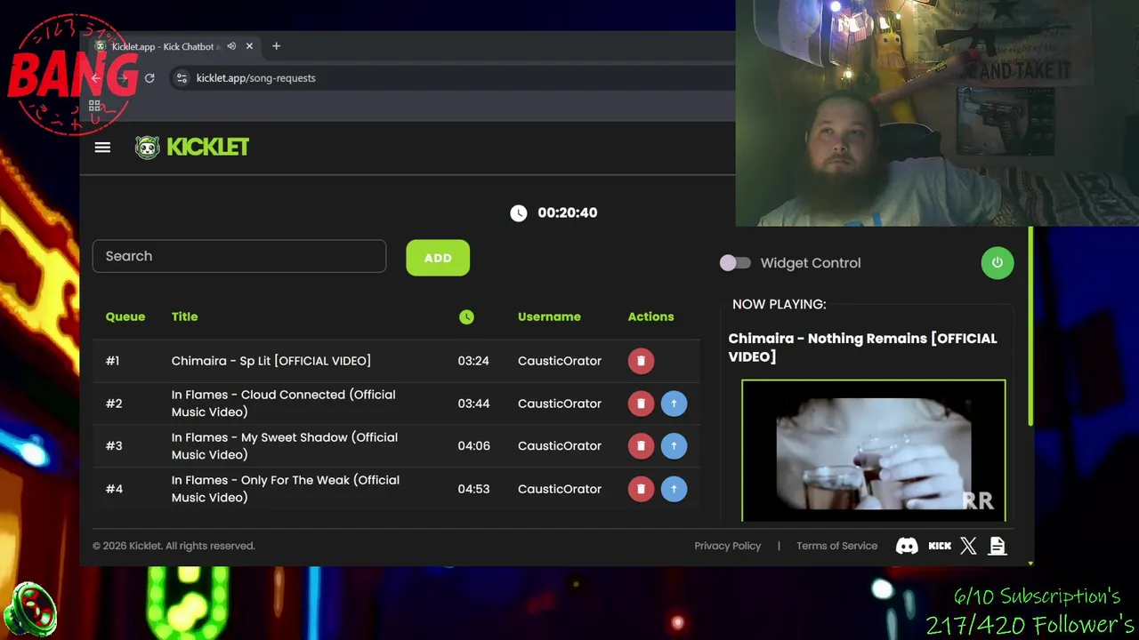
Task: Move In Flames - My Sweet Shadow up
Action: (674, 446)
